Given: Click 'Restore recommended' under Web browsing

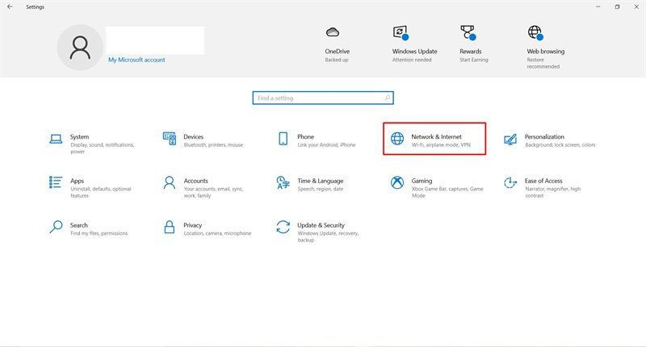Looking at the screenshot, I should 543,63.
